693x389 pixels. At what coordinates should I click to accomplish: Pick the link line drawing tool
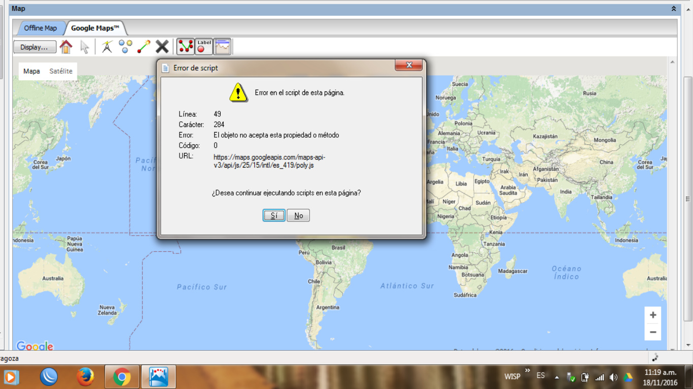click(x=144, y=47)
